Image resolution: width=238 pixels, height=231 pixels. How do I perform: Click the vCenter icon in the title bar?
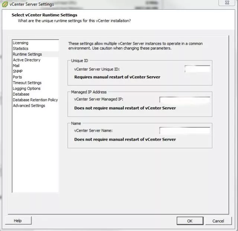coord(5,4)
